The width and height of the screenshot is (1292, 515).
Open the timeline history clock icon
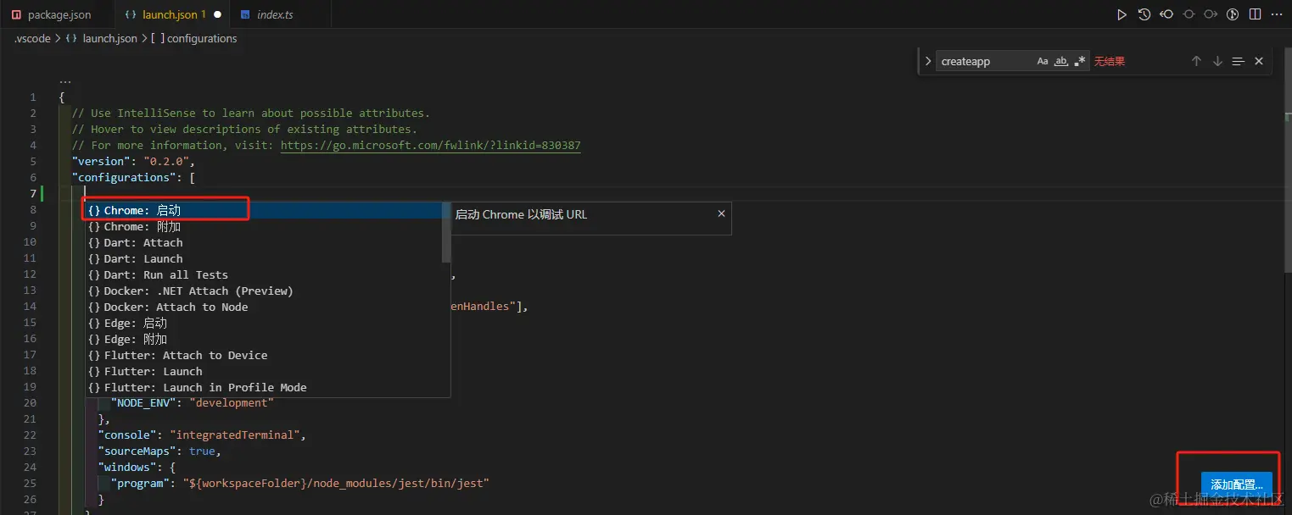[x=1144, y=14]
